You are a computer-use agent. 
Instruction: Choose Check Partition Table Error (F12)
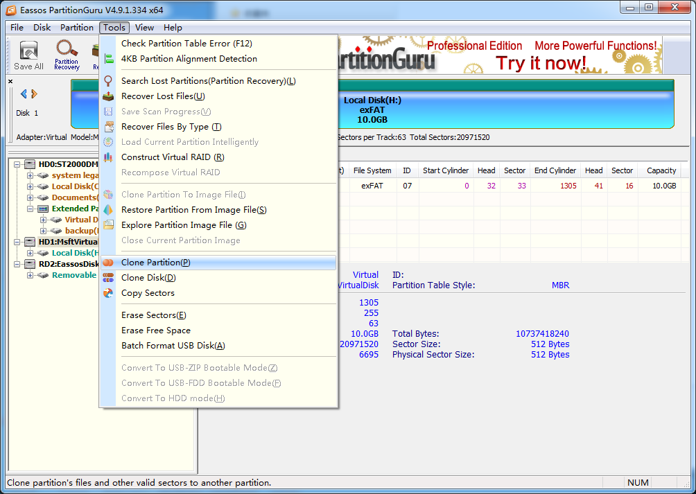click(218, 44)
